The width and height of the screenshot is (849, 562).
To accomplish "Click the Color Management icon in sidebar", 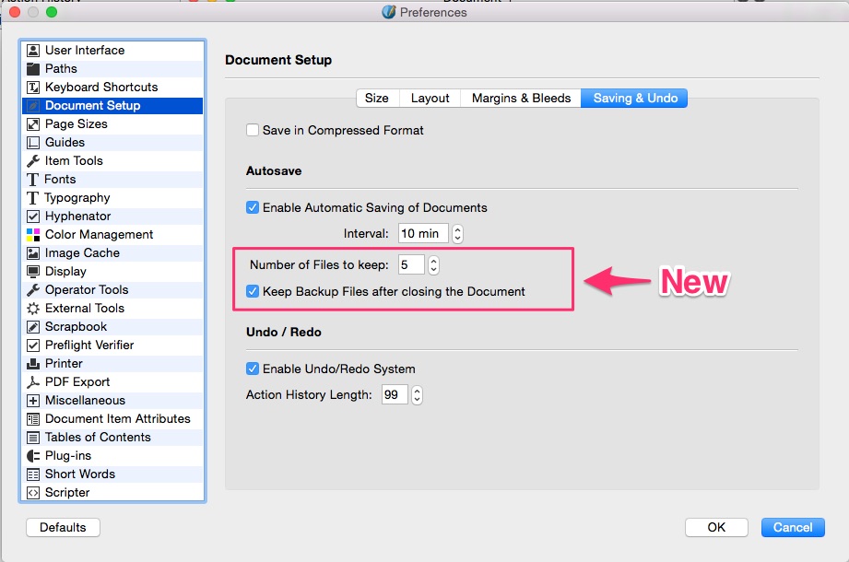I will point(33,235).
